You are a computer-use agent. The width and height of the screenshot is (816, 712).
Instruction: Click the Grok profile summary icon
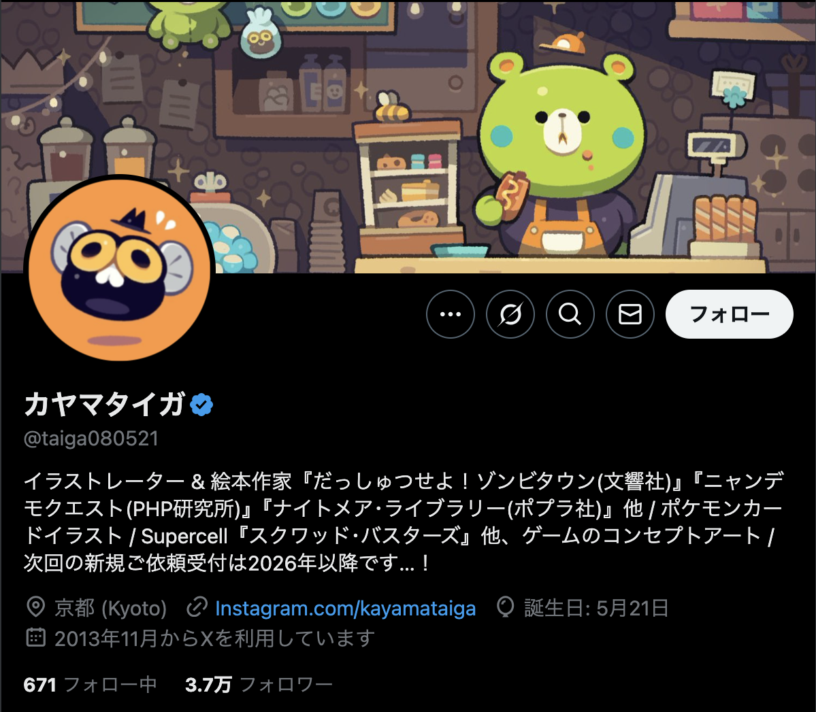[x=510, y=314]
